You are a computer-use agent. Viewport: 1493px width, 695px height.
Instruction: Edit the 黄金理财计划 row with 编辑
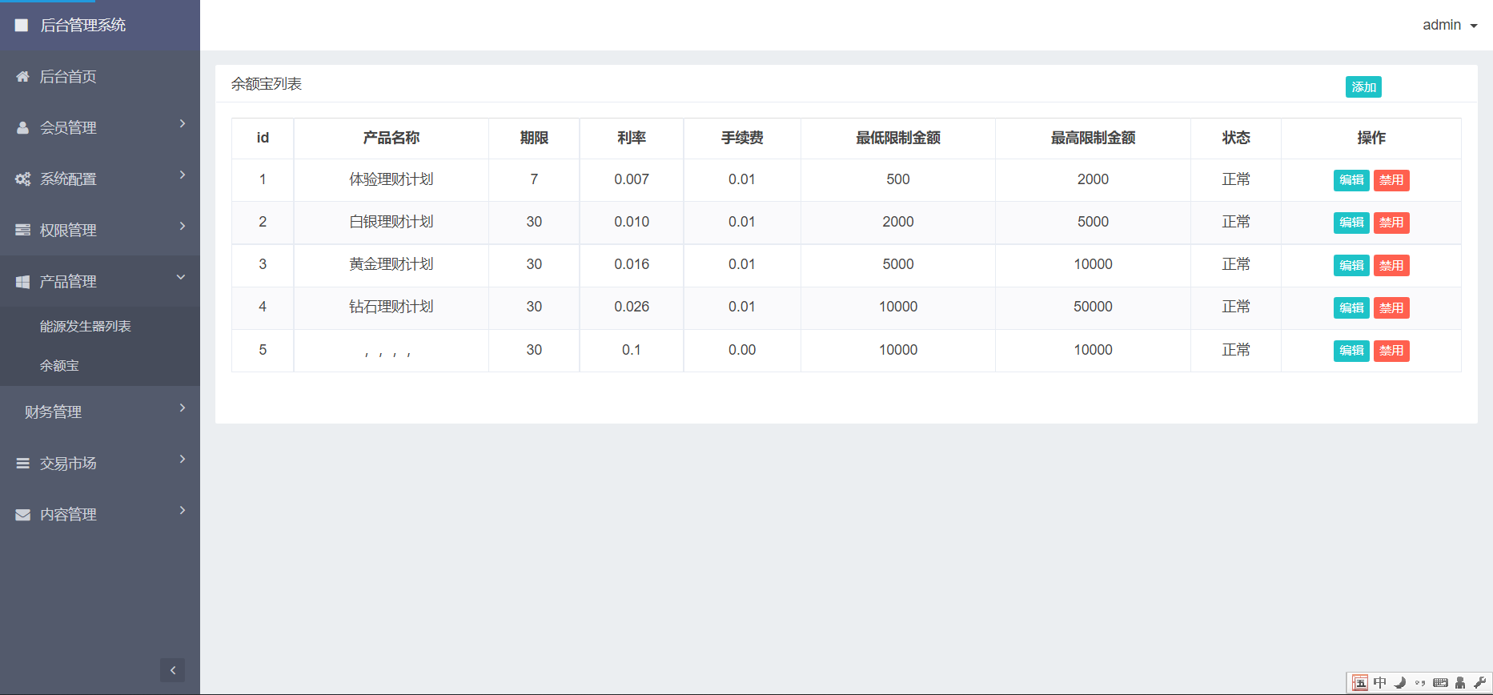(1351, 266)
